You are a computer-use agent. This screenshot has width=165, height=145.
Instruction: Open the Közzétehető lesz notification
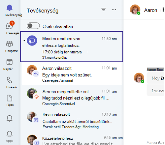pyautogui.click(x=72, y=139)
